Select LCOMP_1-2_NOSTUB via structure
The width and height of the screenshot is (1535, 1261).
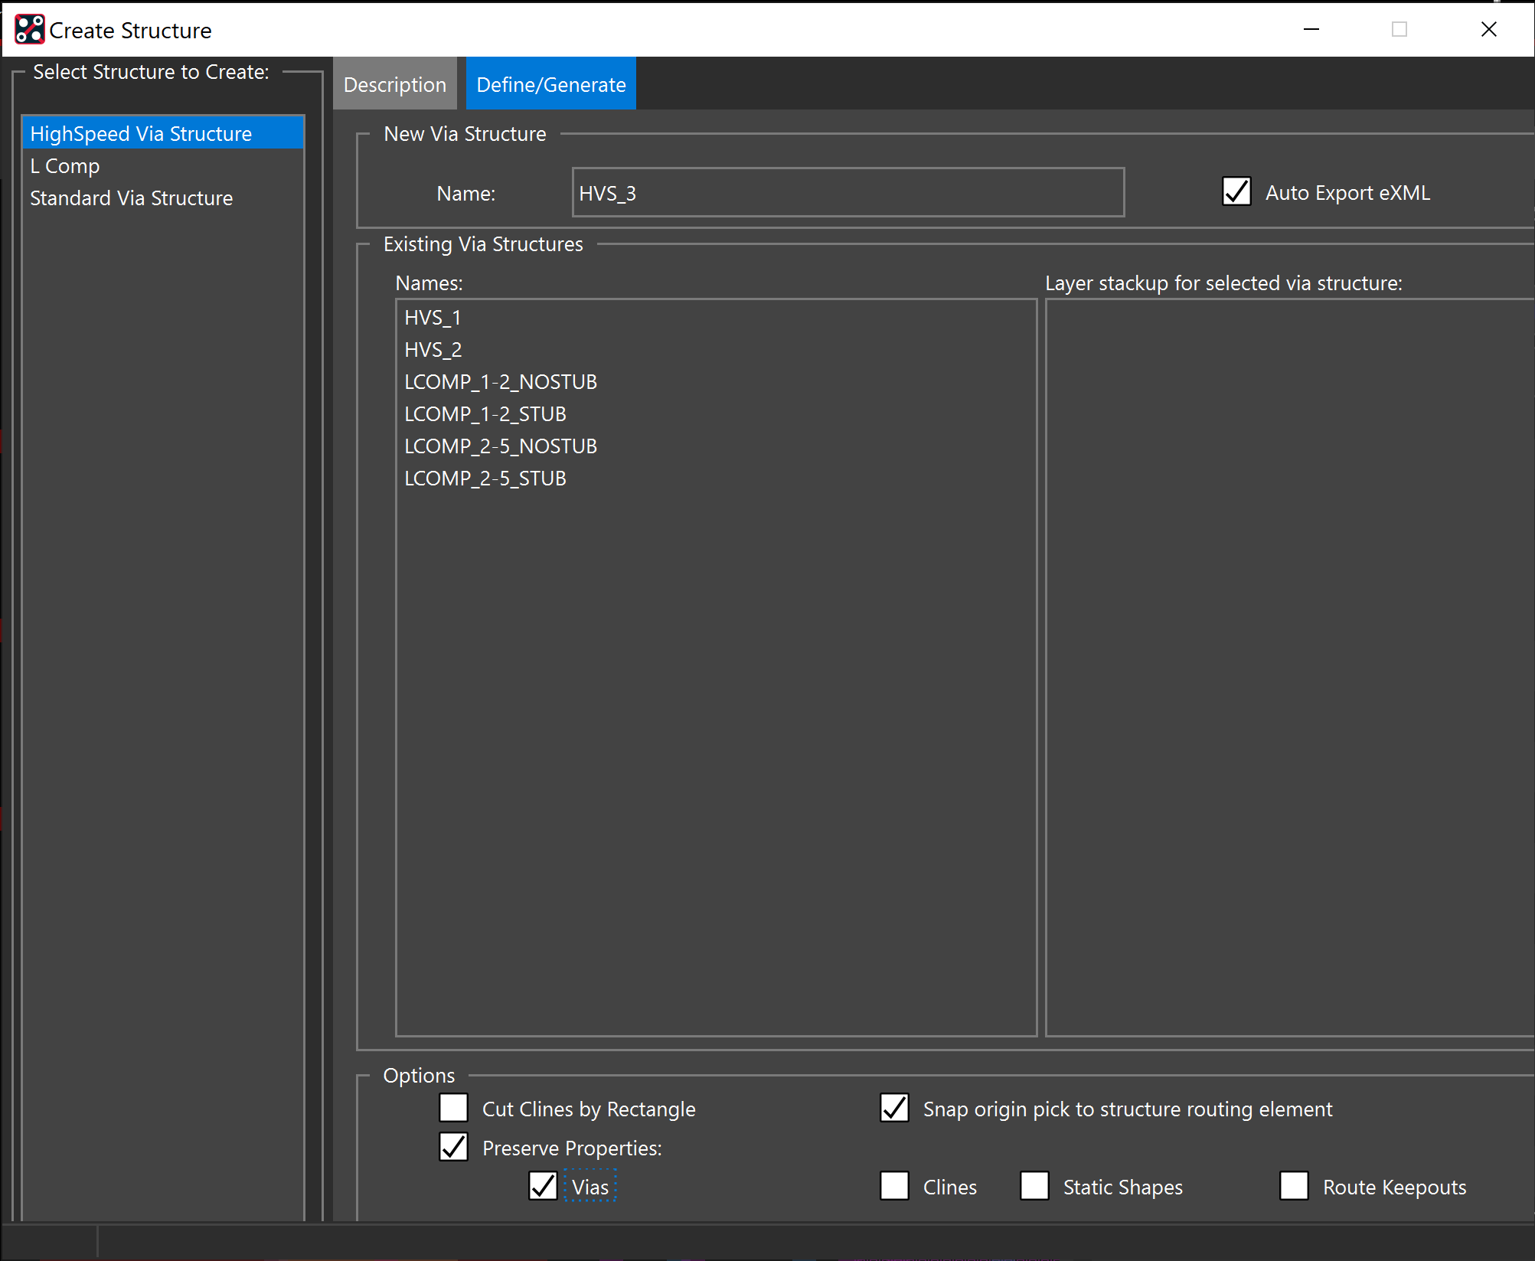click(x=500, y=382)
